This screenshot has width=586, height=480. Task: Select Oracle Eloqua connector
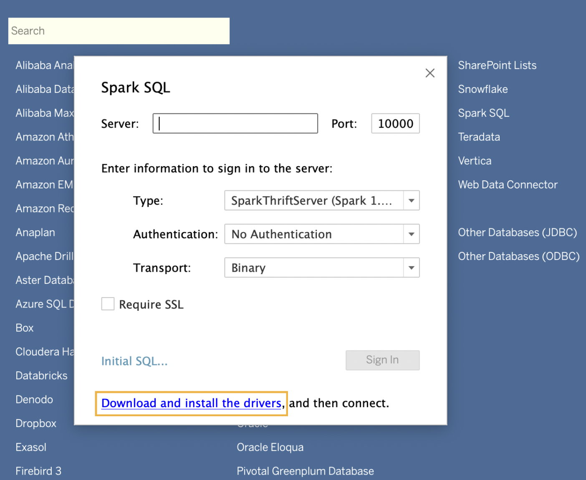270,447
